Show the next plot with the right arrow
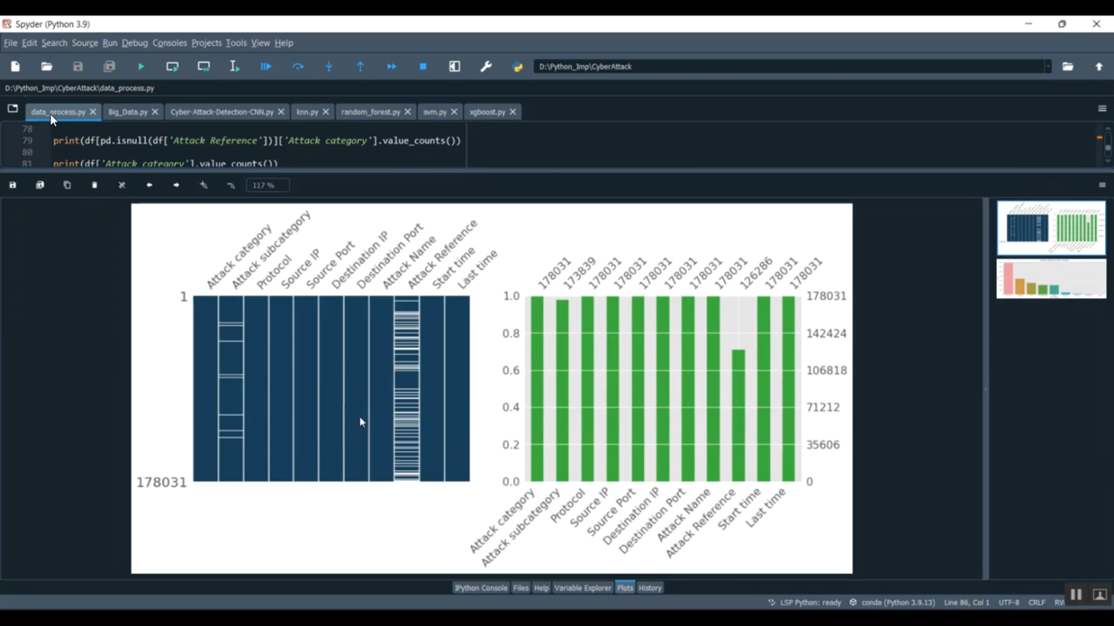1114x626 pixels. coord(177,185)
